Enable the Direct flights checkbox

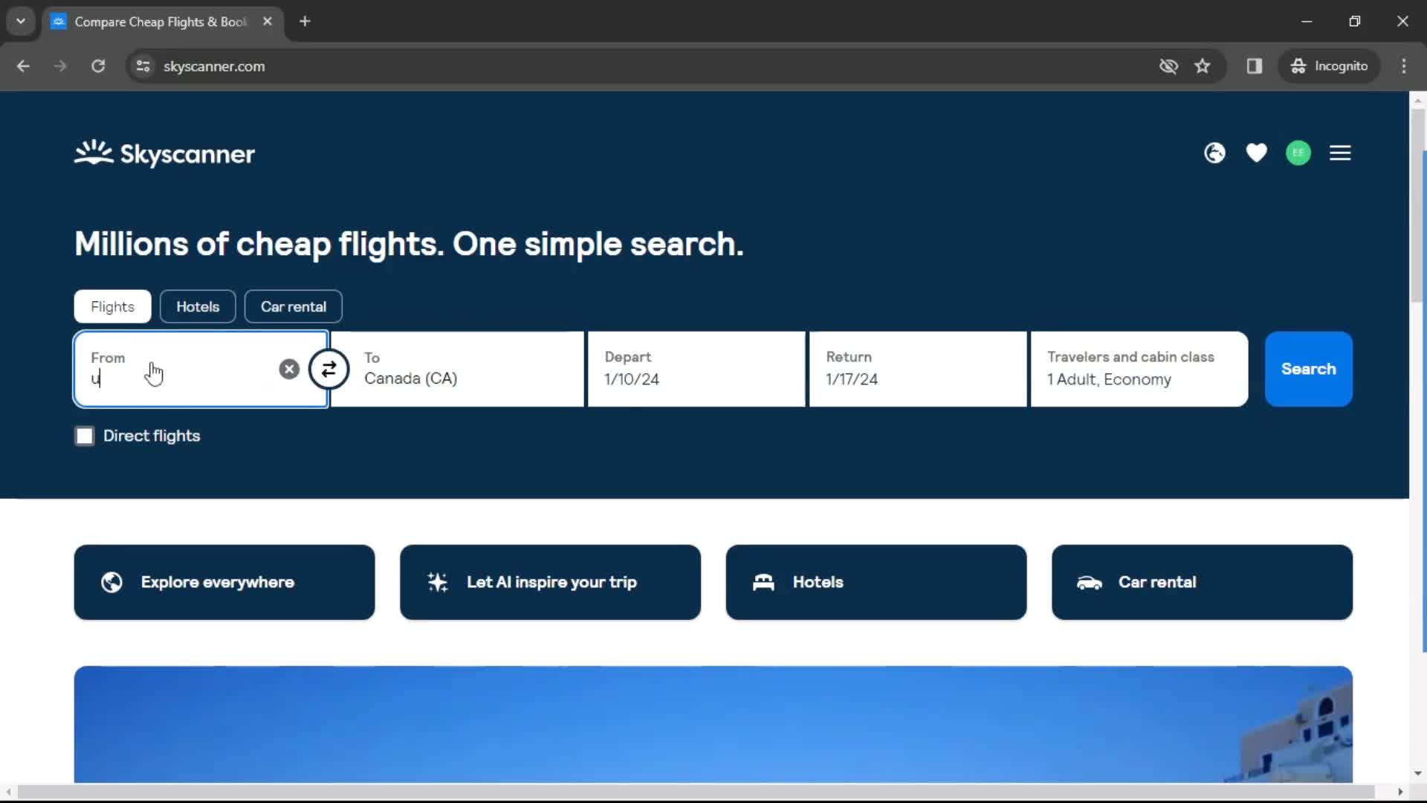(x=84, y=435)
